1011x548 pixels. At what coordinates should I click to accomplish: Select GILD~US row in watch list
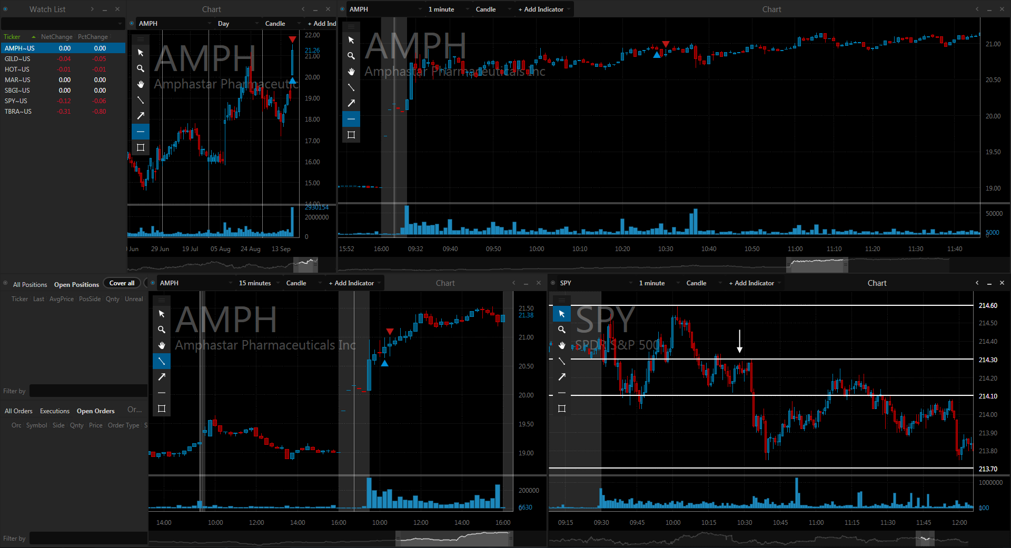click(x=63, y=58)
